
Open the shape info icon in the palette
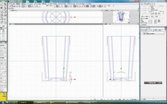coord(152,4)
